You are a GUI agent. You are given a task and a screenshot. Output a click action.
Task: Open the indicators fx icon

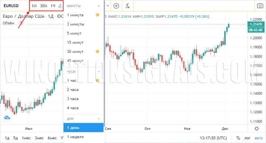tap(127, 6)
